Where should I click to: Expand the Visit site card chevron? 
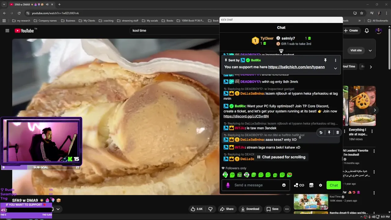(370, 50)
